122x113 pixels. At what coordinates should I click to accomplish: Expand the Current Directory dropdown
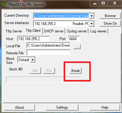(91, 16)
